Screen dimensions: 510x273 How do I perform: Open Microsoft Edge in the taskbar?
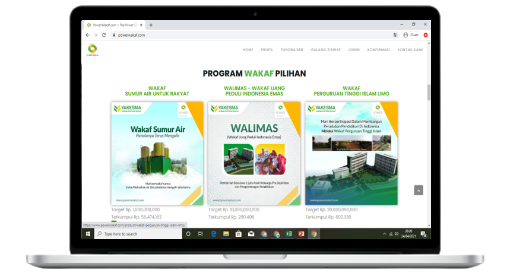pos(213,234)
